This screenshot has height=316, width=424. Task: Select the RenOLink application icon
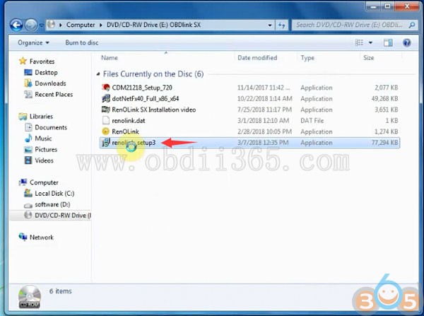click(x=106, y=131)
